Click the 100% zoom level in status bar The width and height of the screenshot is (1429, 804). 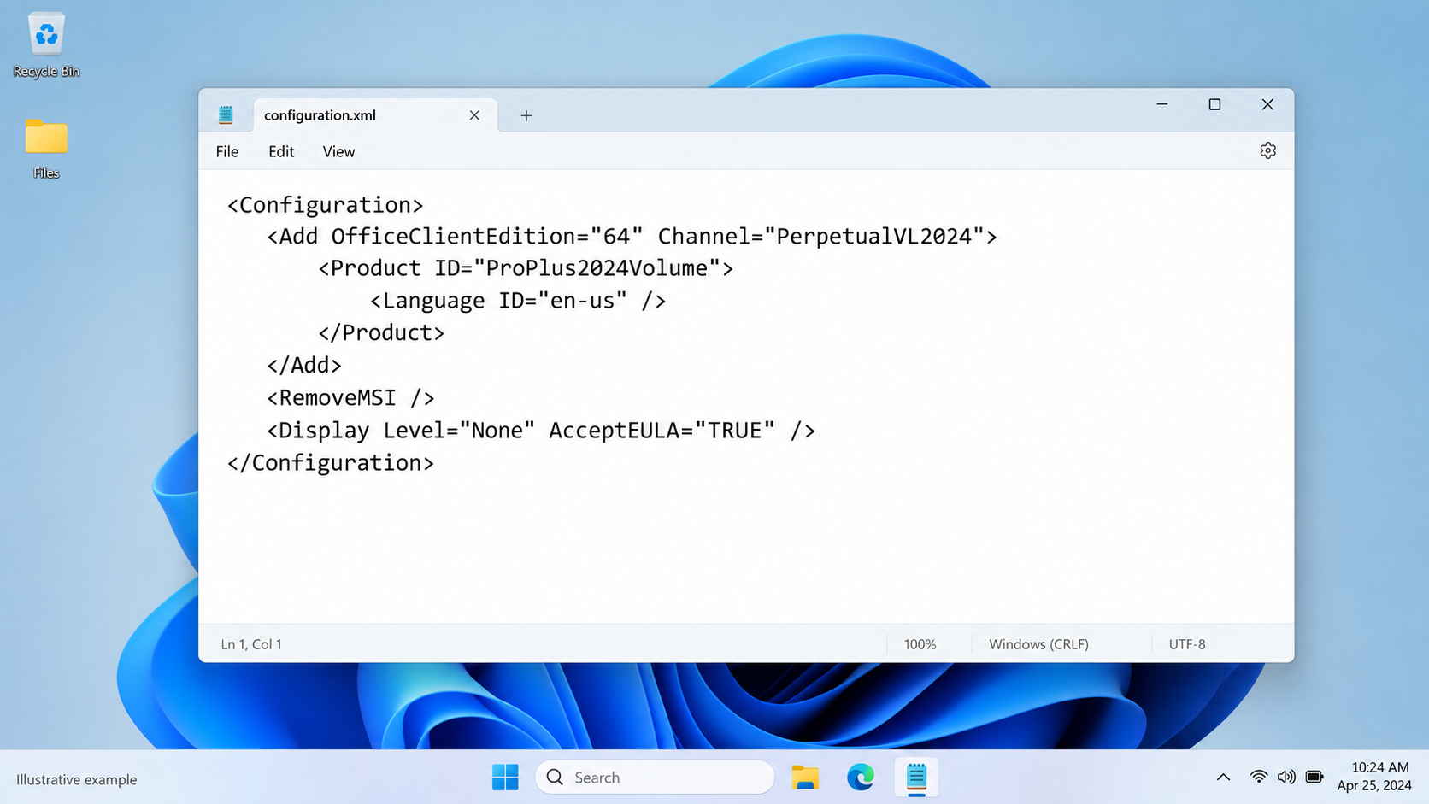[920, 644]
